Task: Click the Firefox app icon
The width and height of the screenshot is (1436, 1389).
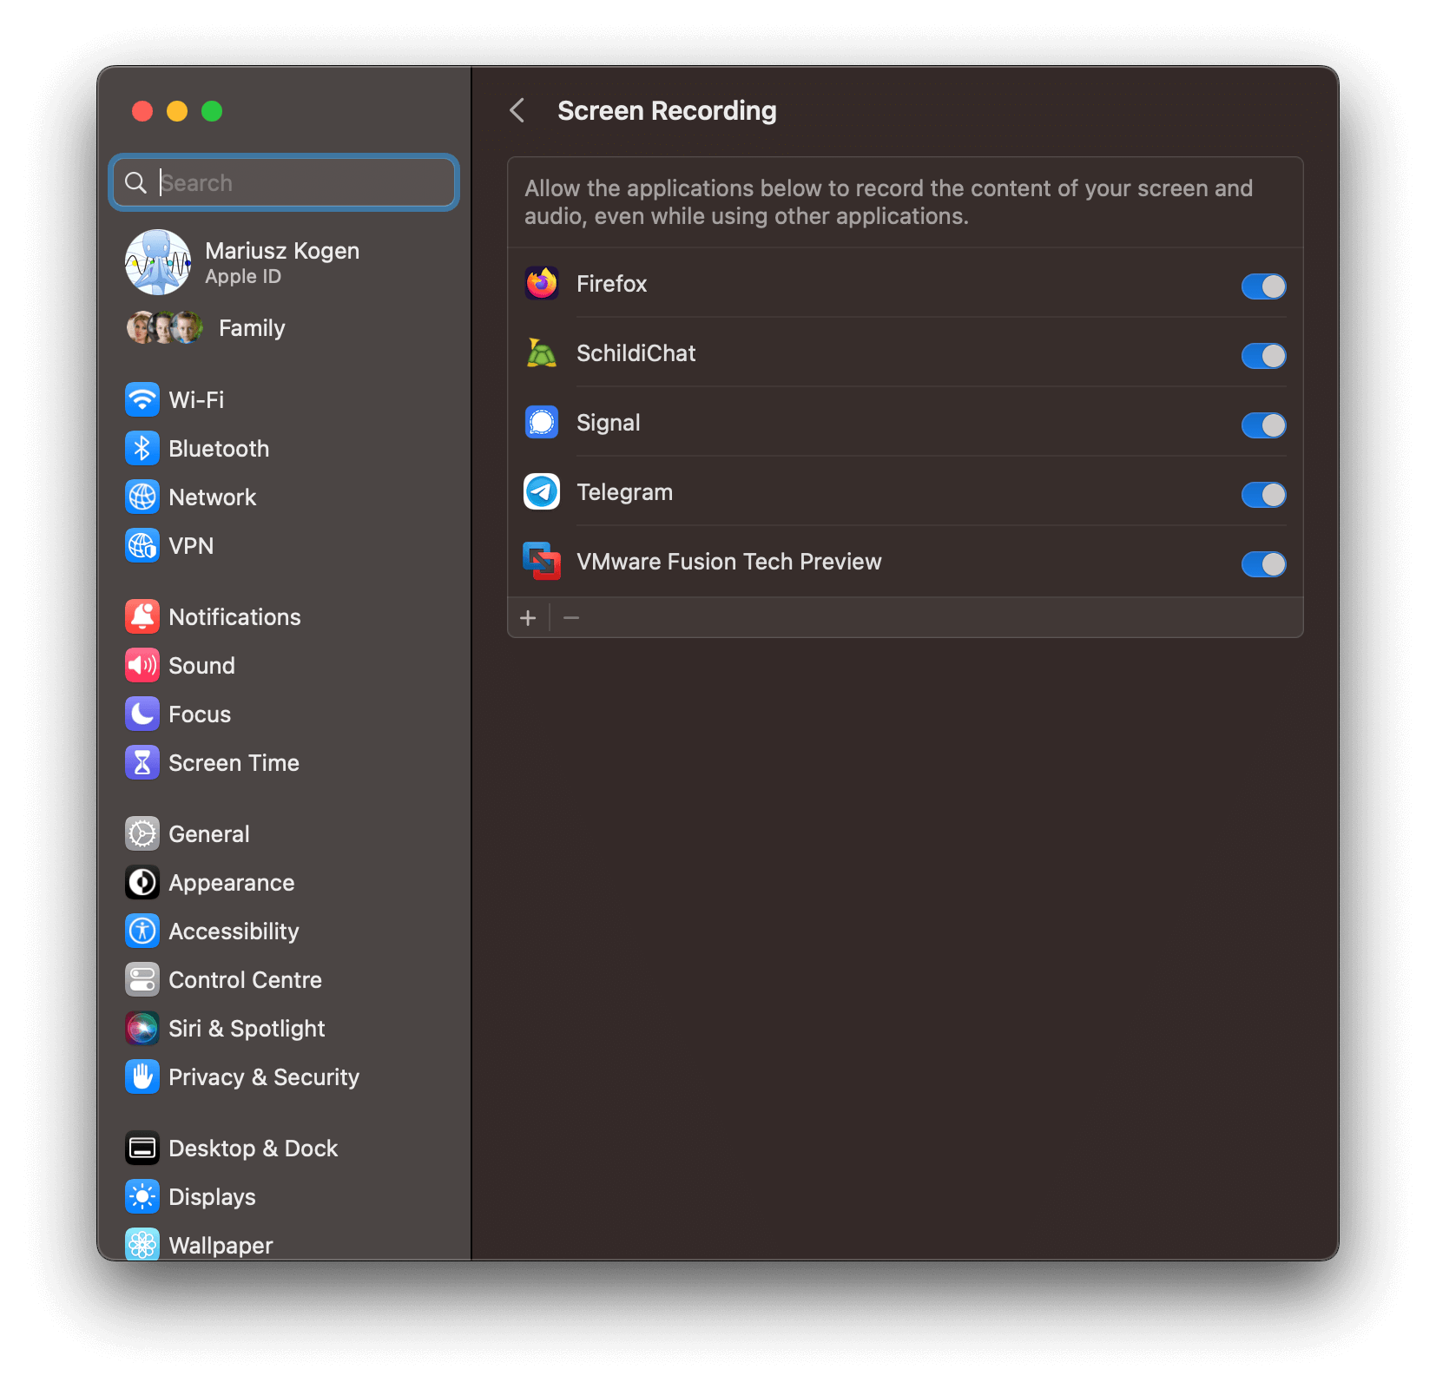Action: 542,284
